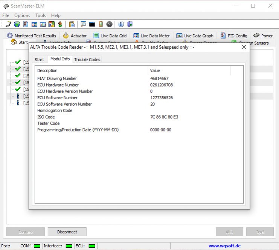Image resolution: width=279 pixels, height=250 pixels.
Task: Click the exit door toolbar icon
Action: (130, 24)
